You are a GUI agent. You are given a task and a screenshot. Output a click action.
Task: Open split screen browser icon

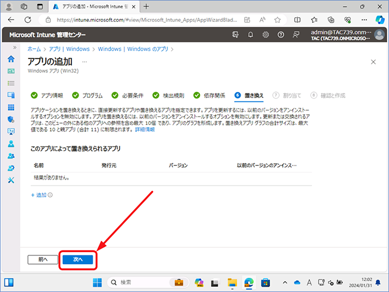point(297,20)
